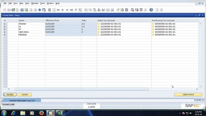206x116 pixels.
Task: Click the blue Help question-mark icon
Action: tap(151, 10)
